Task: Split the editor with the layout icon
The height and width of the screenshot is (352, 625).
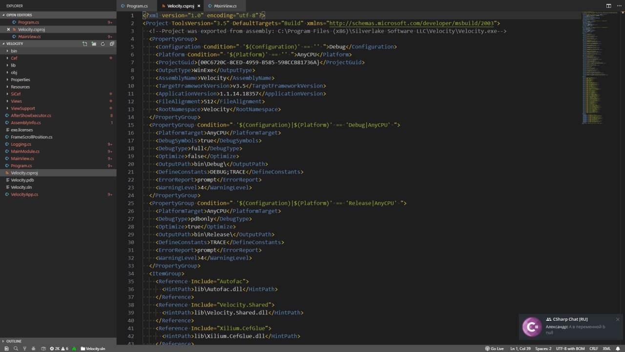Action: pyautogui.click(x=608, y=6)
